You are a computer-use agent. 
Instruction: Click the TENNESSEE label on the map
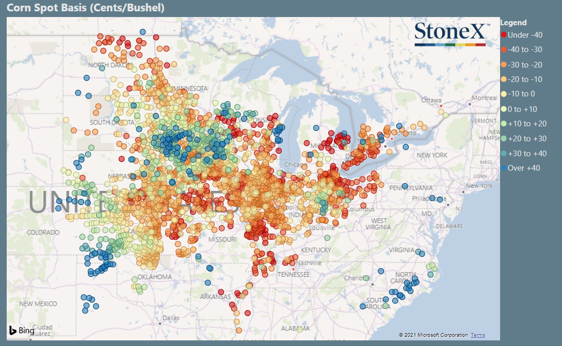point(293,274)
